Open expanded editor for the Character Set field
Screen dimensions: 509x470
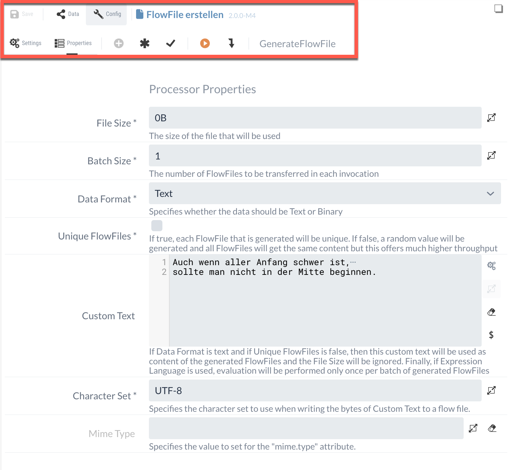491,391
